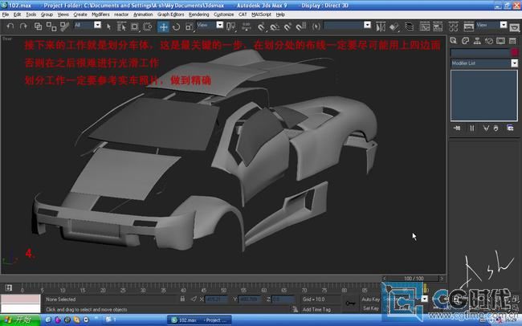
Task: Toggle Show End Result icon
Action: point(471,128)
